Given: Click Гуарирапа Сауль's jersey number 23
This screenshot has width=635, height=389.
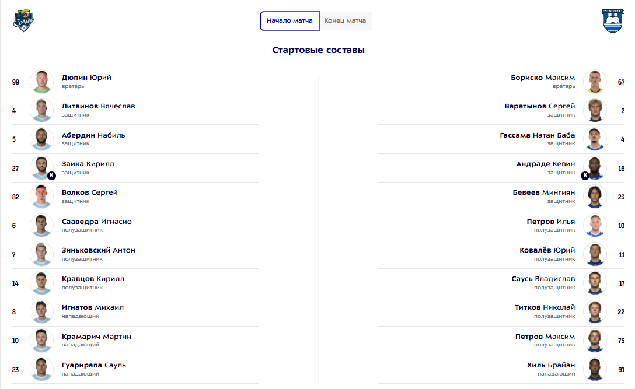Looking at the screenshot, I should (16, 369).
